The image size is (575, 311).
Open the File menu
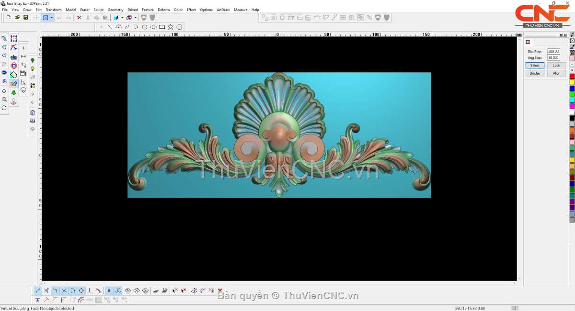(x=5, y=10)
